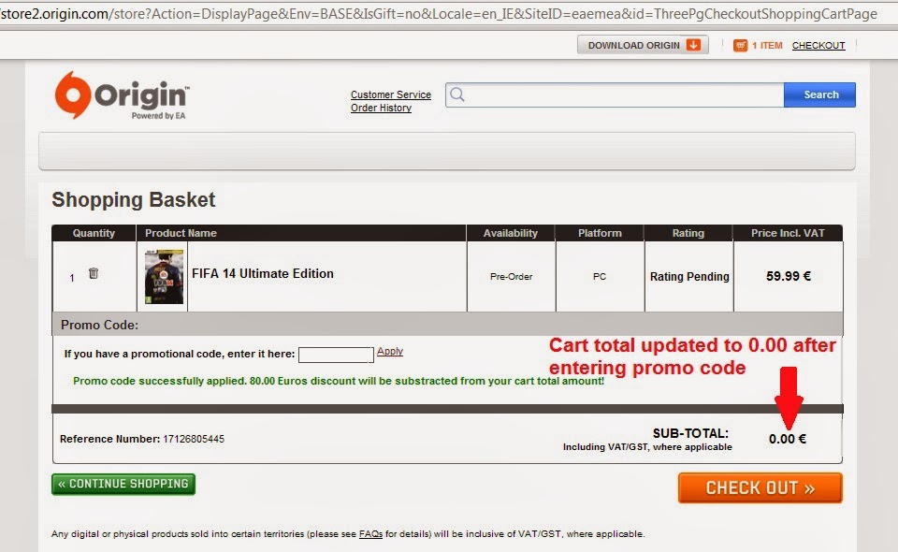Apply the promo code

click(390, 351)
